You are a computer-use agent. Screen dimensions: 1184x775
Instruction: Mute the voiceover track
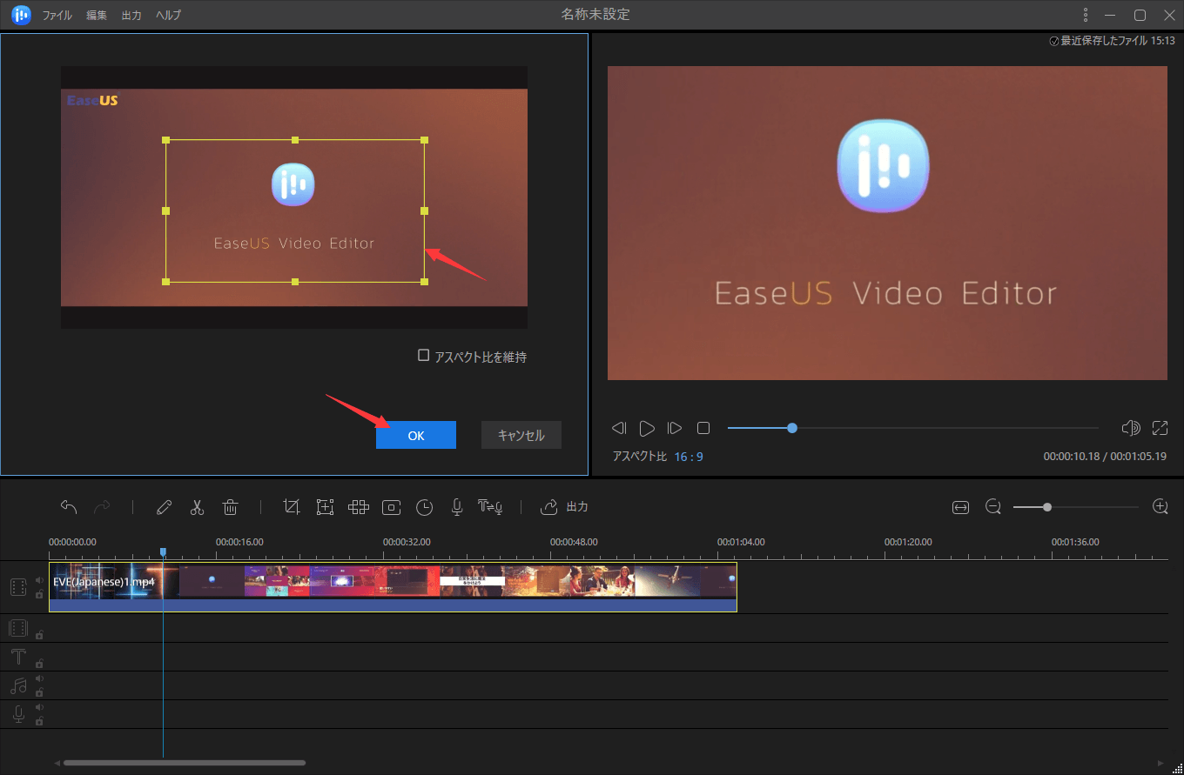click(39, 708)
